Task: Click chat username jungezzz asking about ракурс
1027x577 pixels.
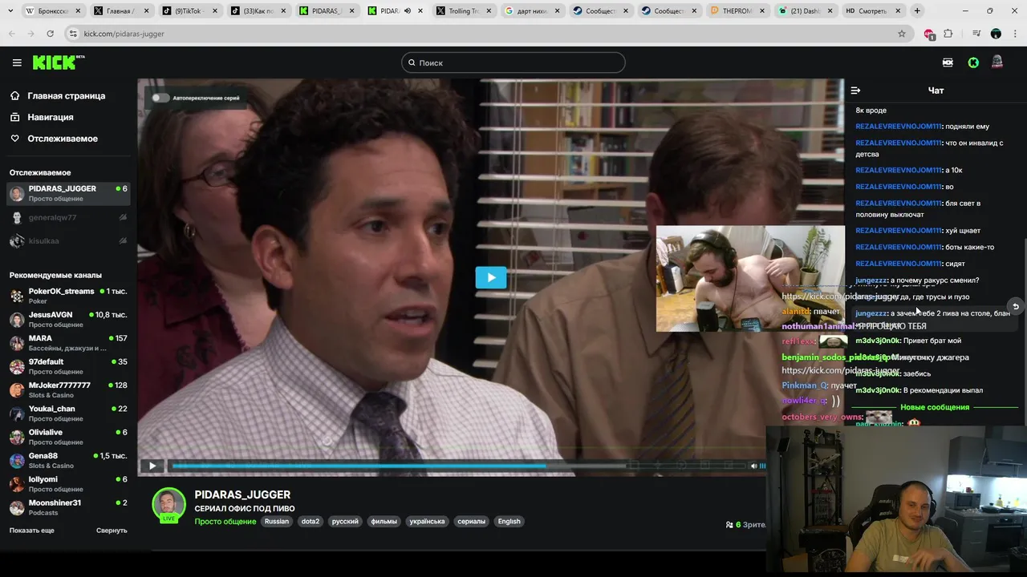Action: [871, 280]
